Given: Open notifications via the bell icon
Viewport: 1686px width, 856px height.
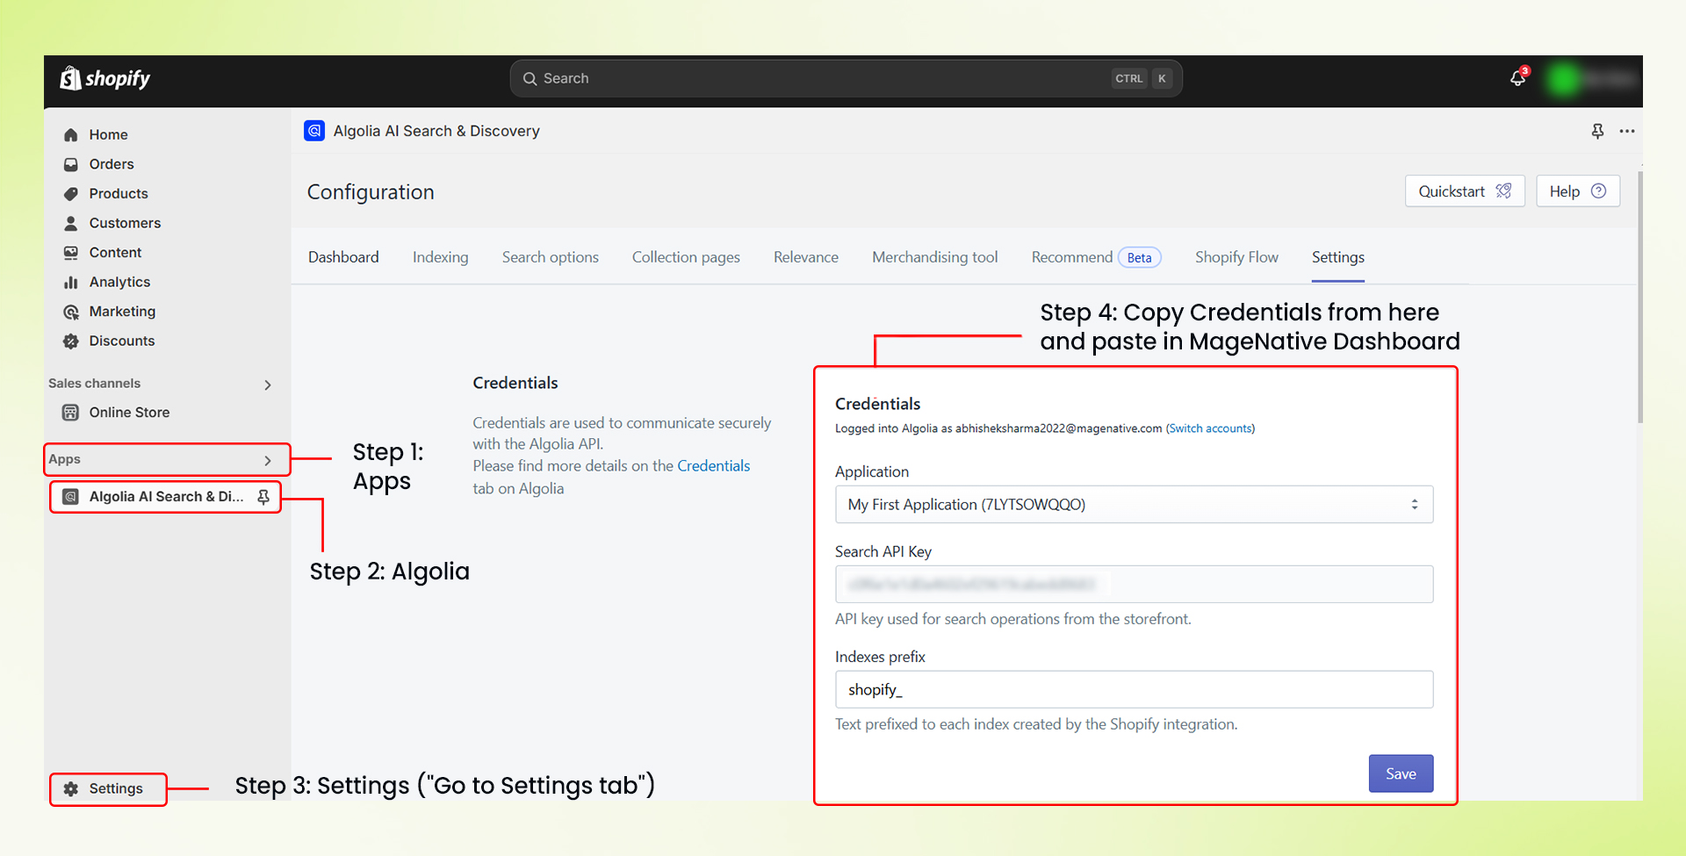Looking at the screenshot, I should [1517, 78].
